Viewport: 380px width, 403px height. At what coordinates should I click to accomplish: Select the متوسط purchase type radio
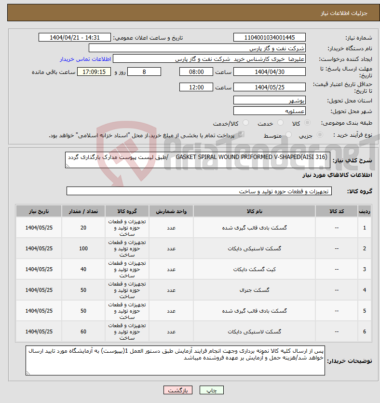click(288, 135)
